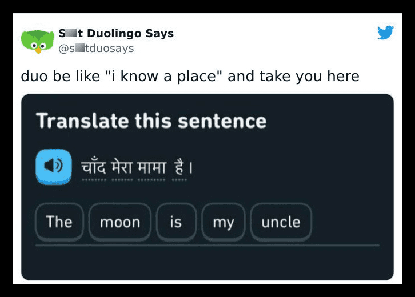Click the answer line below word tiles
This screenshot has width=415, height=297.
pyautogui.click(x=207, y=246)
